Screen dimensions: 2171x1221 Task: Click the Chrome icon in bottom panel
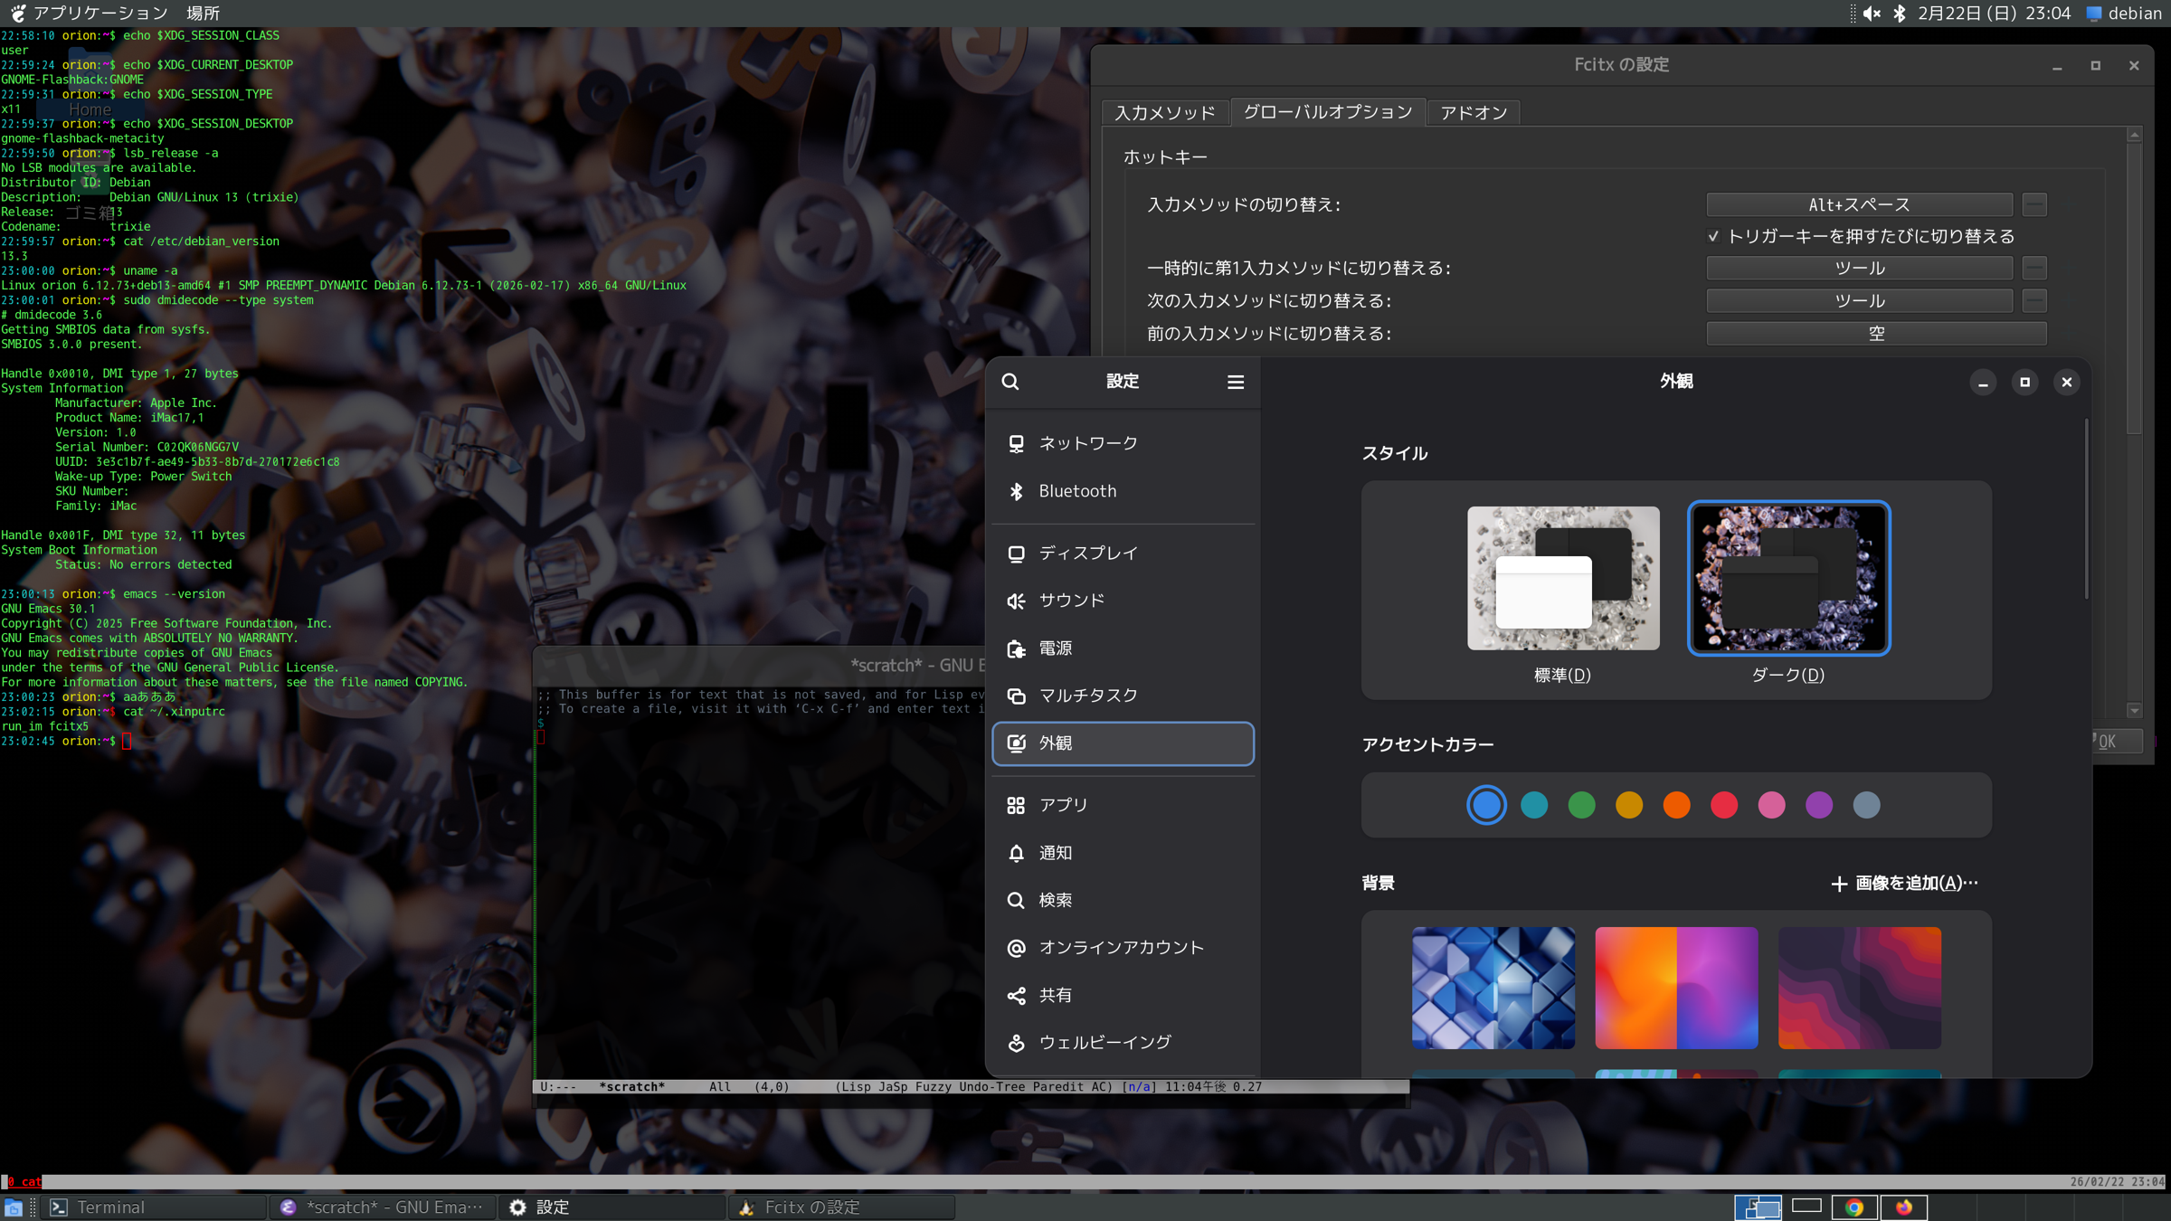[1853, 1207]
